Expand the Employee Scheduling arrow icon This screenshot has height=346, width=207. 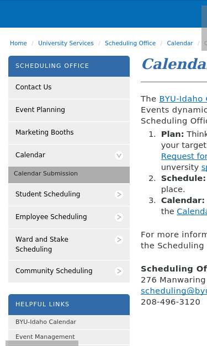(119, 217)
